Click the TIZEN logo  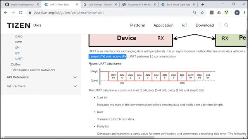(19, 25)
